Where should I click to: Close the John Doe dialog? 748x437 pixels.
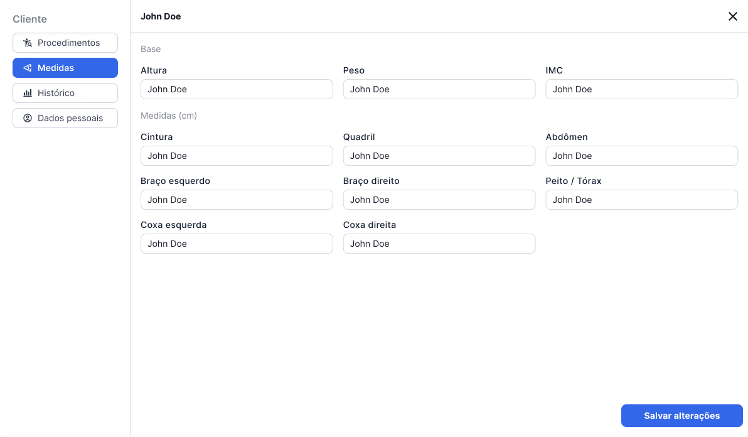(x=732, y=16)
